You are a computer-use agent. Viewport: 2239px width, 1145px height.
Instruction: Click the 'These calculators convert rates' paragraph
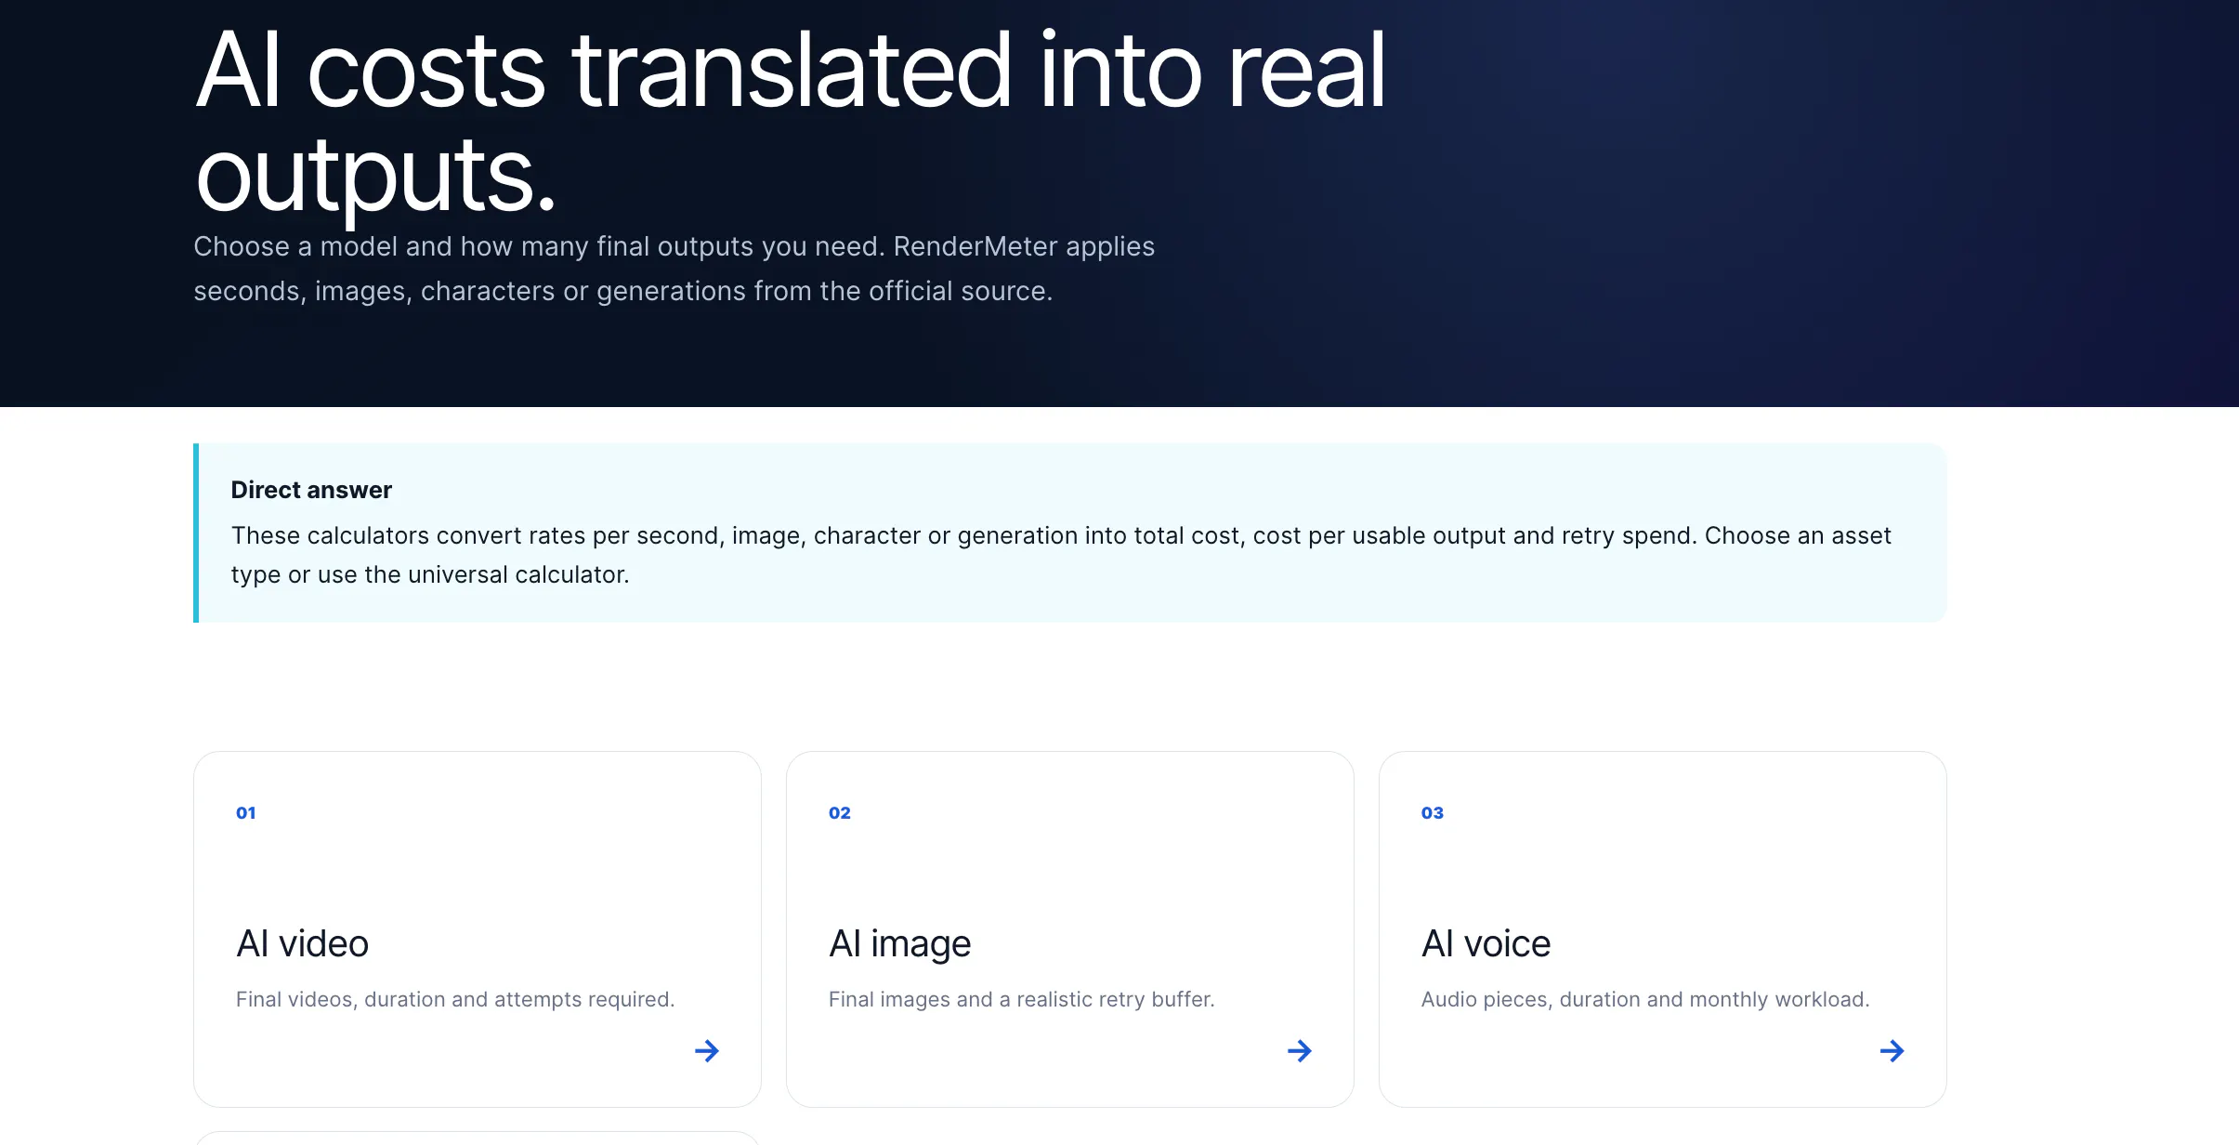tap(1061, 555)
